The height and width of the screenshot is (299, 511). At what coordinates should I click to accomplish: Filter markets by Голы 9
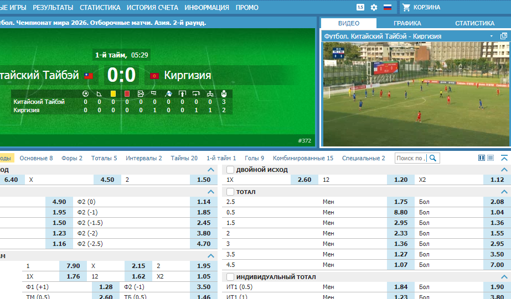[254, 158]
